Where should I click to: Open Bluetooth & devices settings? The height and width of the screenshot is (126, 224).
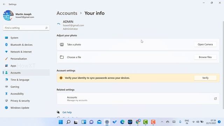click(26, 45)
